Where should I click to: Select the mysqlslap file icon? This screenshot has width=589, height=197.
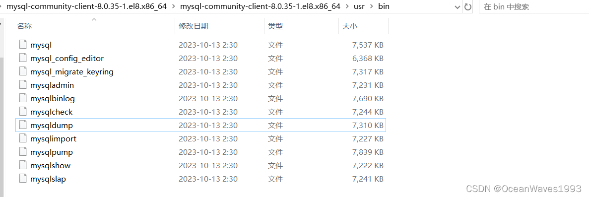[x=23, y=179]
